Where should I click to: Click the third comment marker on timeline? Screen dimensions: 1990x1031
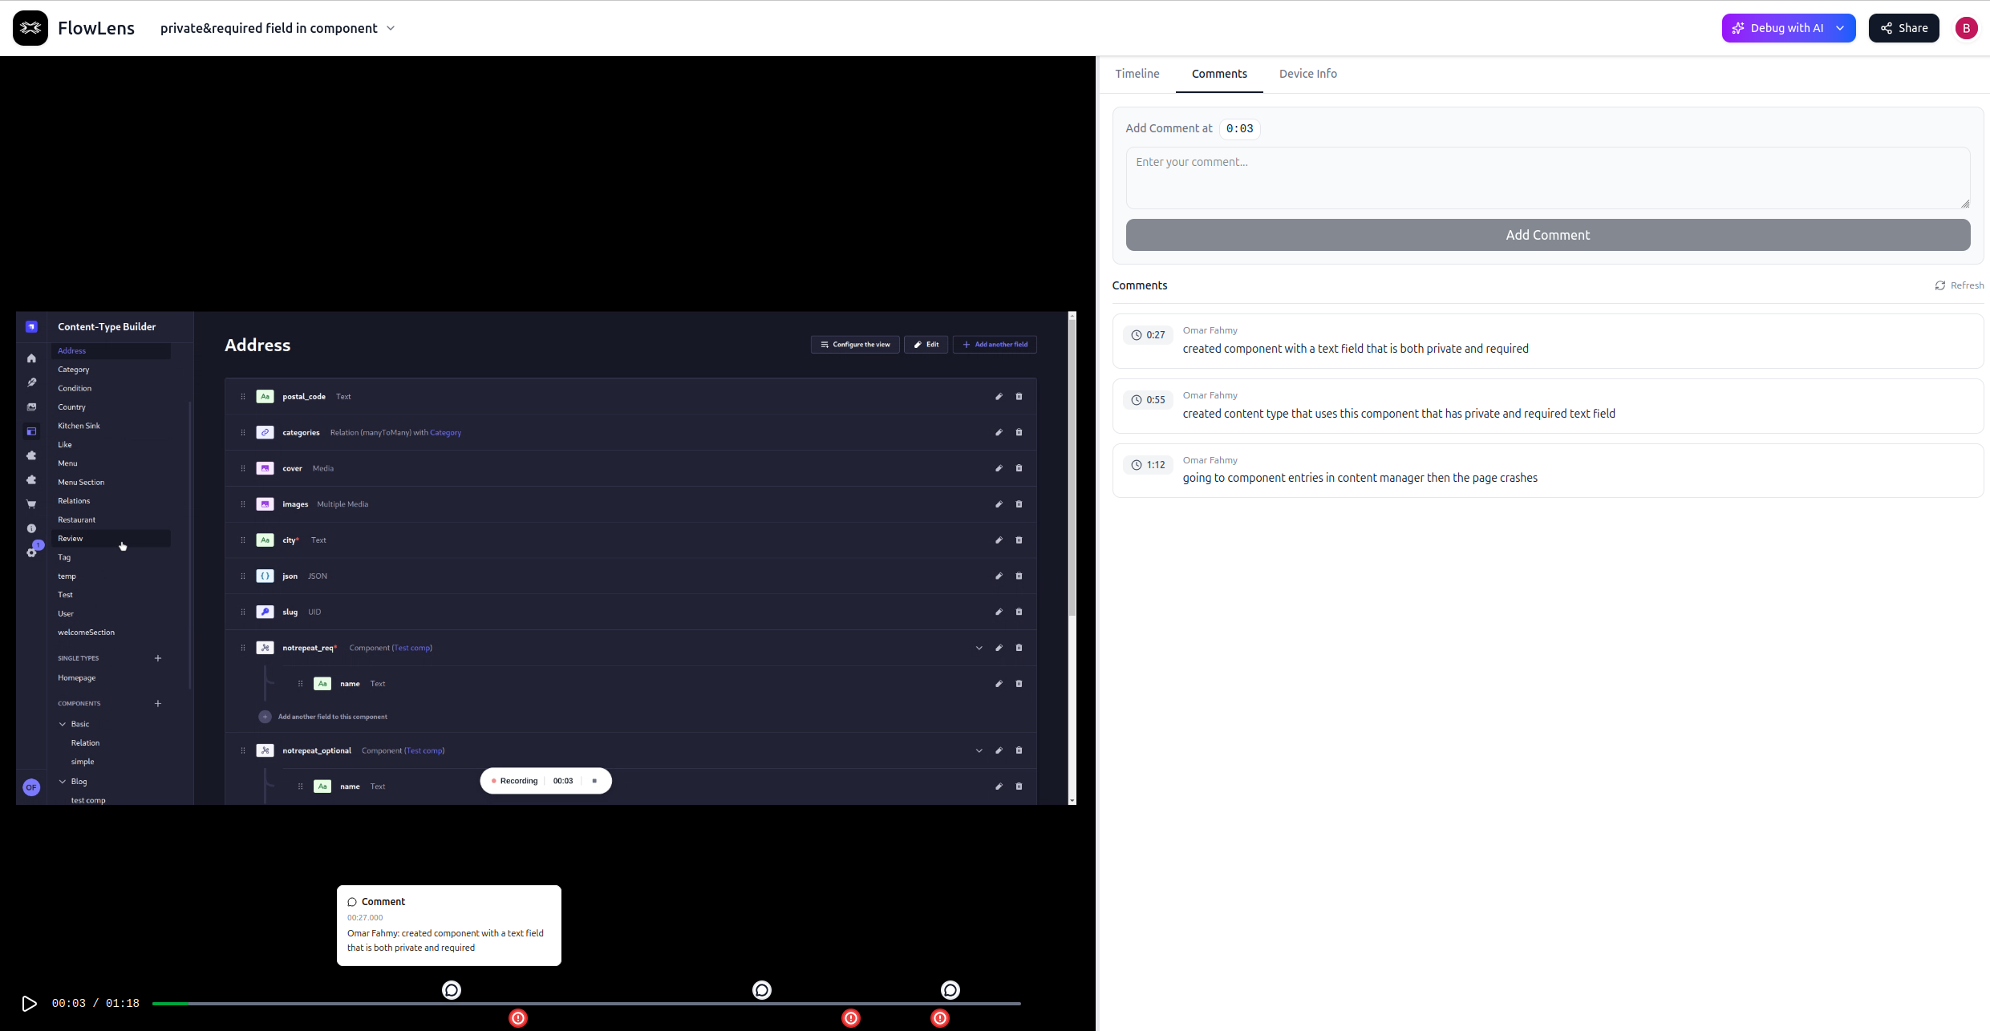click(950, 990)
